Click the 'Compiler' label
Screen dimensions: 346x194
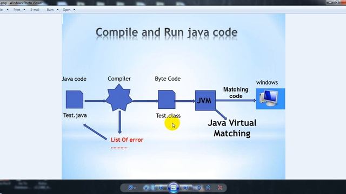tap(119, 79)
